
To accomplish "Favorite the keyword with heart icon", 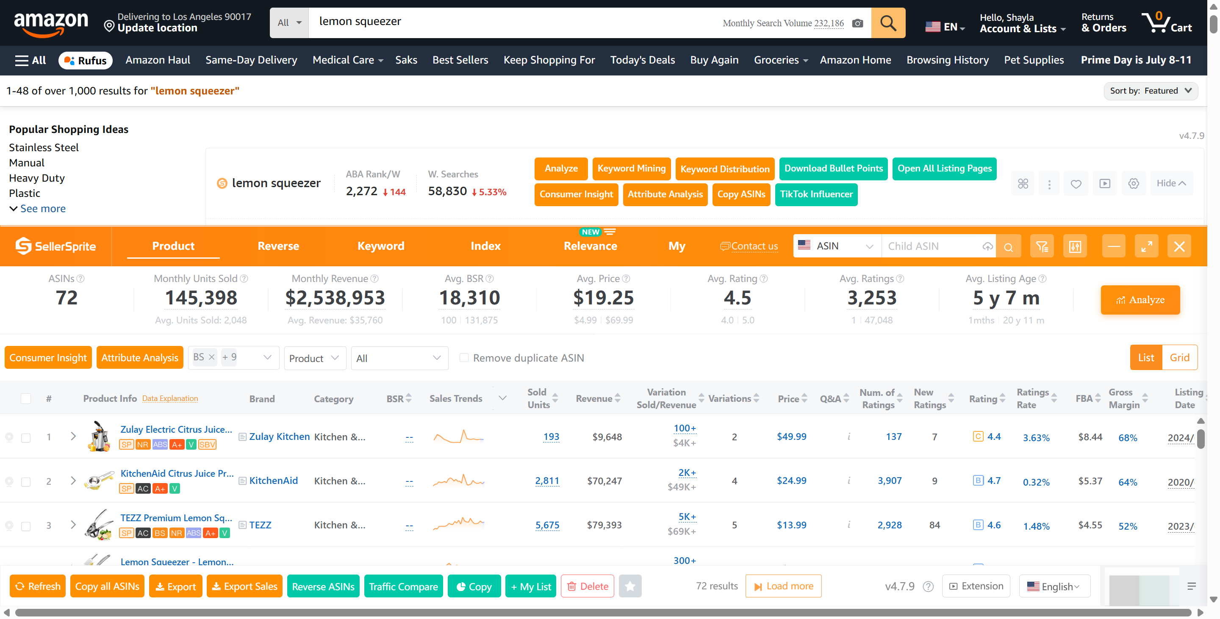I will tap(1076, 184).
